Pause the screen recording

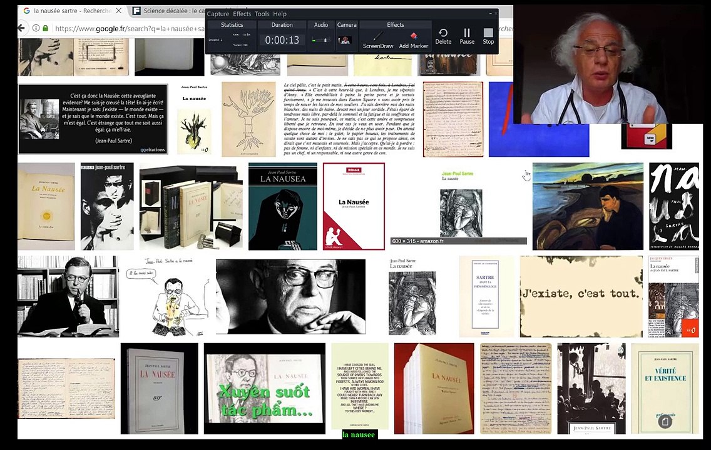467,37
